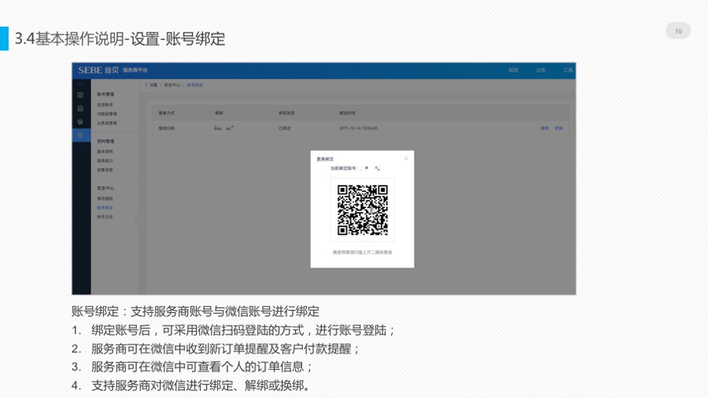Open 基本资料 in the side menu
708x398 pixels.
[x=105, y=152]
